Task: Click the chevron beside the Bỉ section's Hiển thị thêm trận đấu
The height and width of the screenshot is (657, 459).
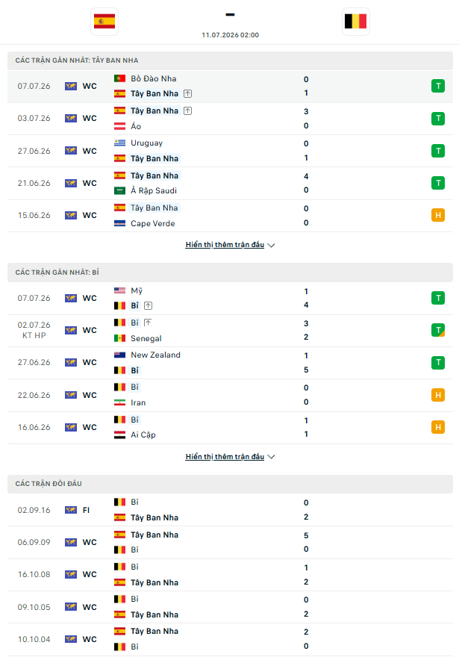Action: click(x=272, y=457)
